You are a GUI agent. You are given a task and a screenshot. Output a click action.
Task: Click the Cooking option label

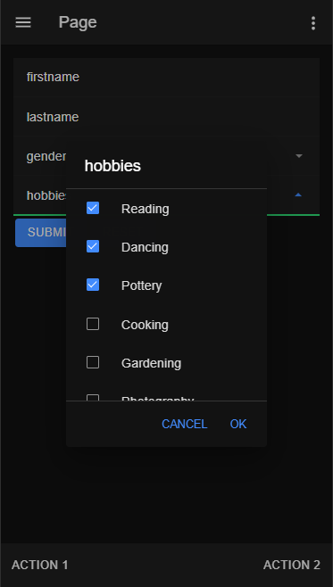pyautogui.click(x=145, y=325)
